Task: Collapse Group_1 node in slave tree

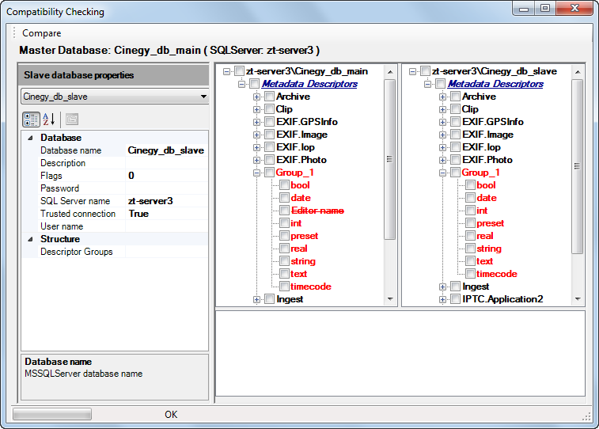Action: pyautogui.click(x=442, y=173)
